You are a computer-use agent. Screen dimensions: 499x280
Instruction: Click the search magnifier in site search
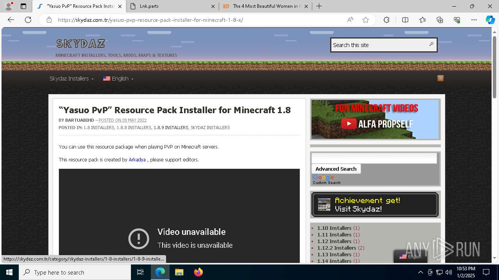click(431, 44)
